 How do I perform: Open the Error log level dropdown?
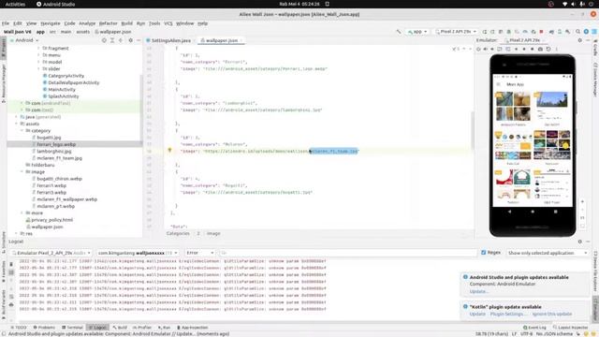199,253
